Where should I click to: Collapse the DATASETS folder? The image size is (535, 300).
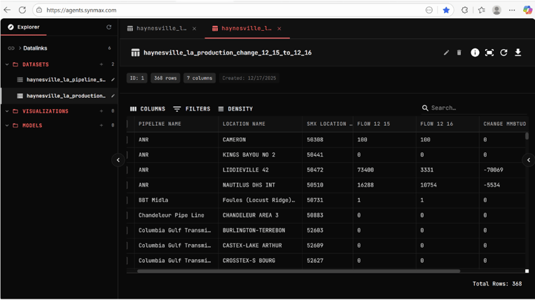(x=7, y=64)
